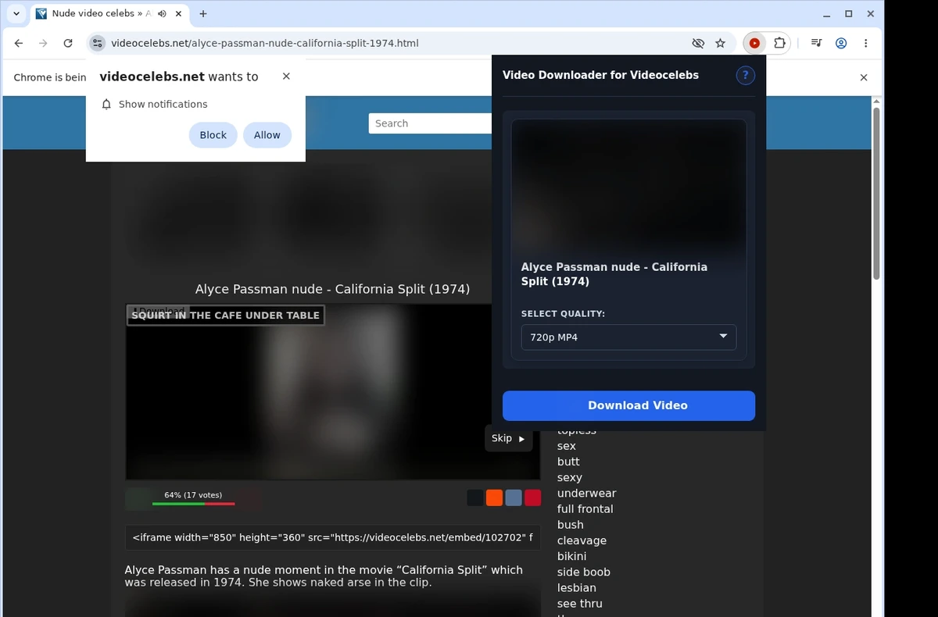Open a new browser tab
The image size is (938, 617).
(x=203, y=13)
